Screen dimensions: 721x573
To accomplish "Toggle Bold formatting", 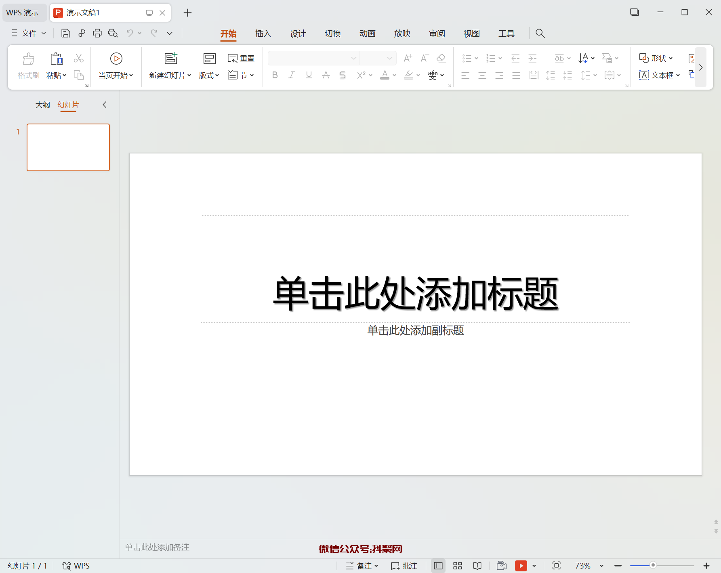I will [x=275, y=75].
